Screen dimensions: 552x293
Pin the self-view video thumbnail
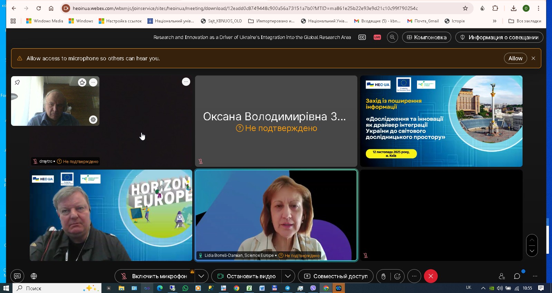pyautogui.click(x=17, y=82)
